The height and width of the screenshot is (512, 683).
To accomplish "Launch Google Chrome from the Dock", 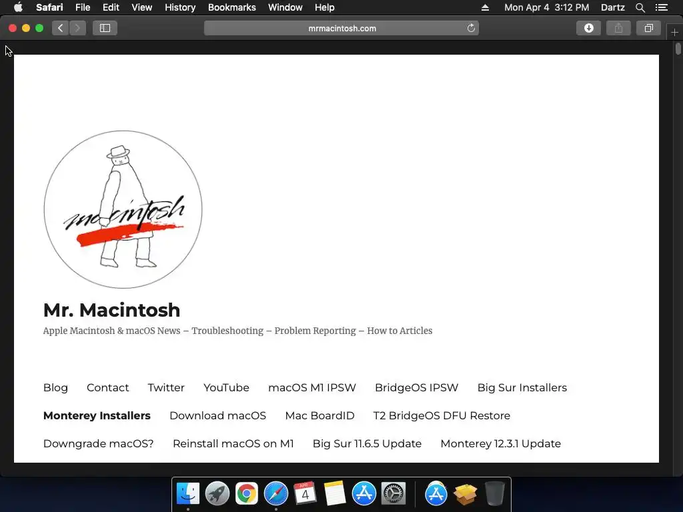I will [x=247, y=494].
